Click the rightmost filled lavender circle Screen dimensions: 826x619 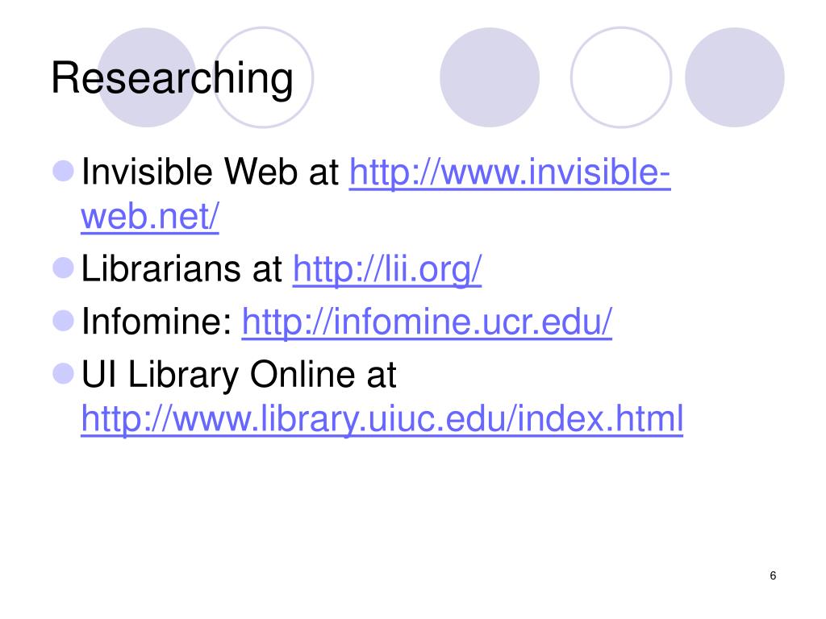click(x=734, y=77)
